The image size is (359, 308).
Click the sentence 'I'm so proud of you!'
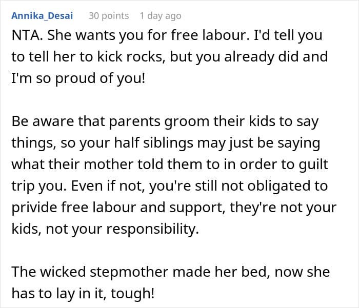pyautogui.click(x=78, y=78)
